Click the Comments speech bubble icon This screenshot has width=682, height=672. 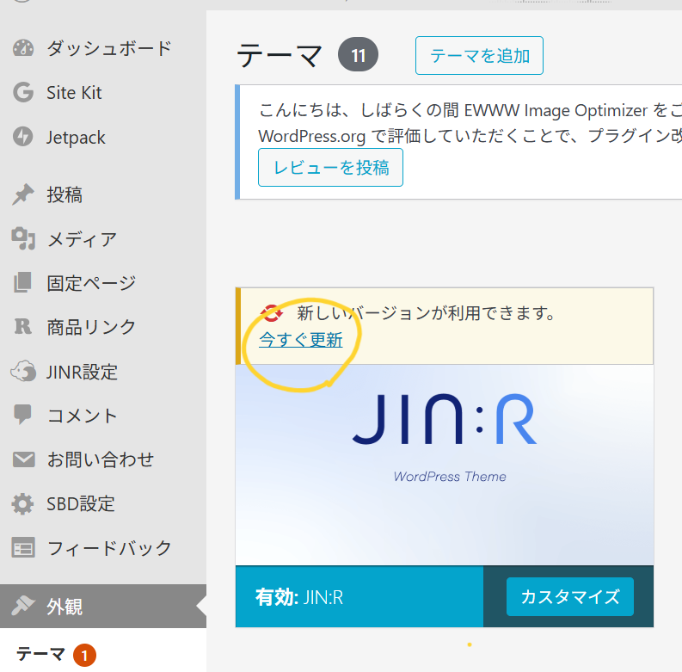point(22,415)
